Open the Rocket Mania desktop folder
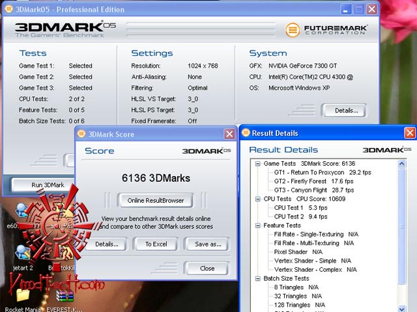The width and height of the screenshot is (417, 312). [x=23, y=294]
